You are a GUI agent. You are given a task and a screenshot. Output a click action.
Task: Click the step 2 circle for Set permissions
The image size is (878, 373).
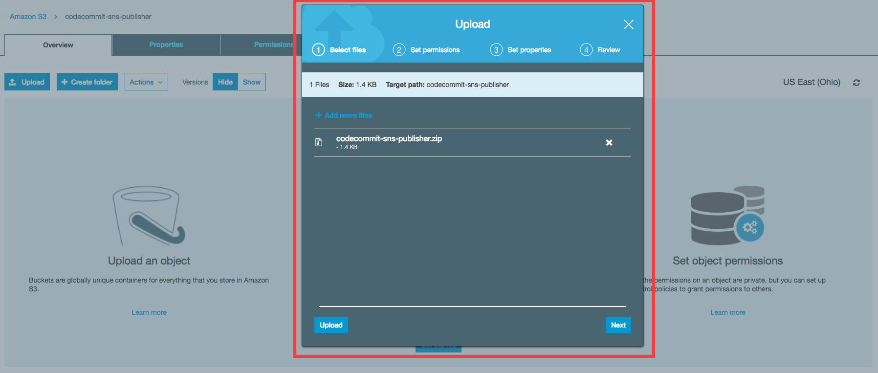click(x=399, y=50)
